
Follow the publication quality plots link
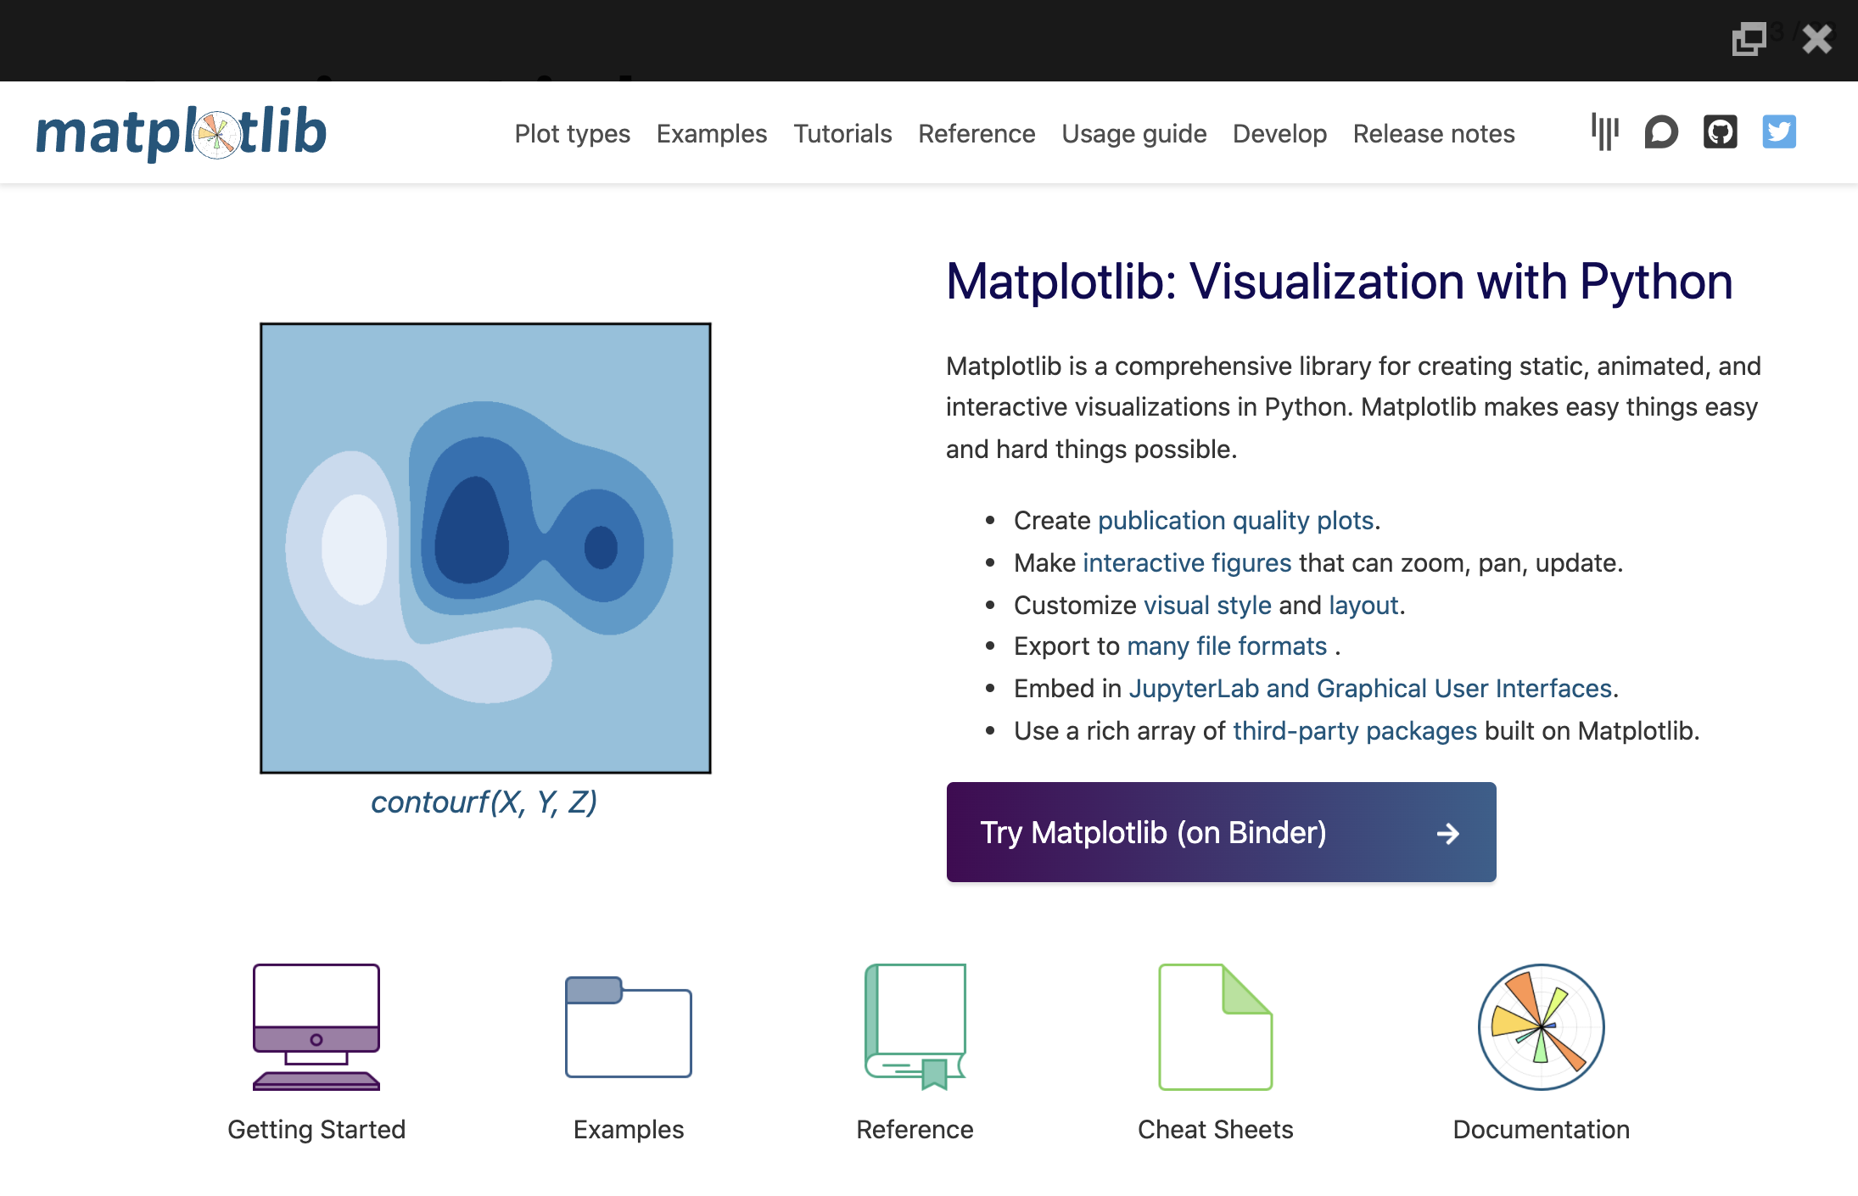(x=1237, y=520)
